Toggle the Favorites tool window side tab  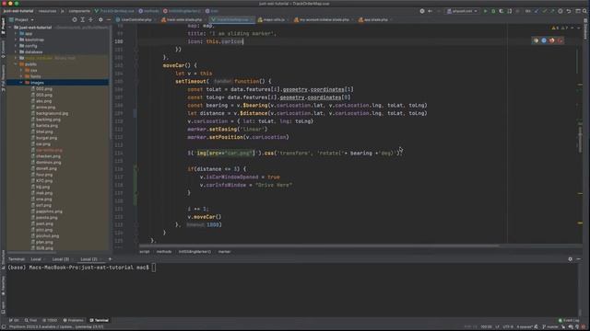coord(3,286)
